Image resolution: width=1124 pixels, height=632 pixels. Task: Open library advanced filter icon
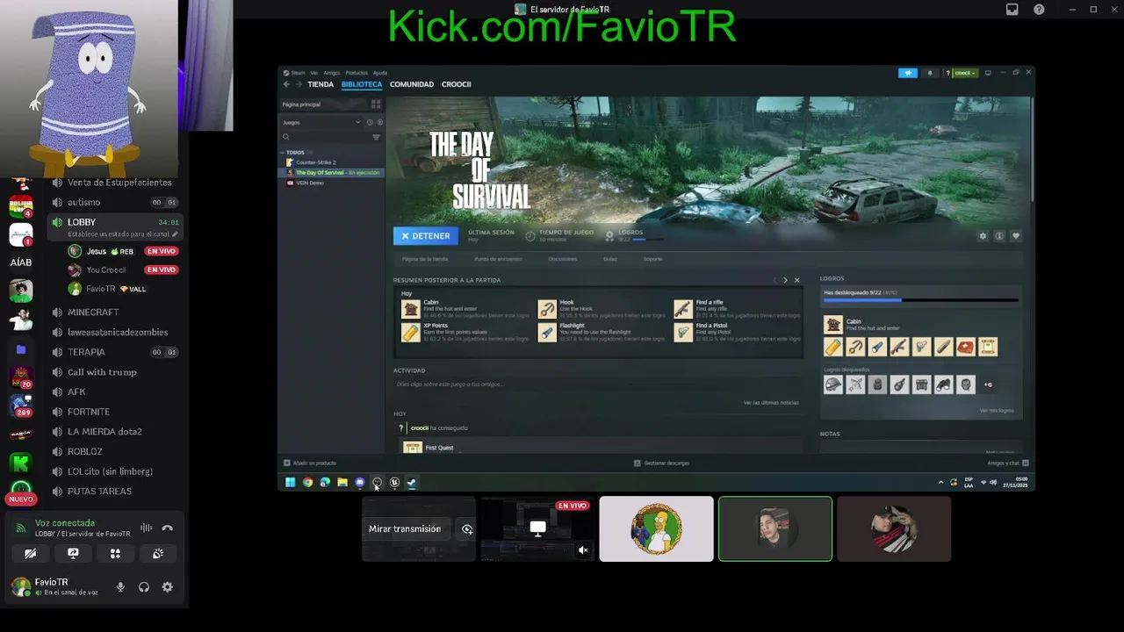coord(376,137)
